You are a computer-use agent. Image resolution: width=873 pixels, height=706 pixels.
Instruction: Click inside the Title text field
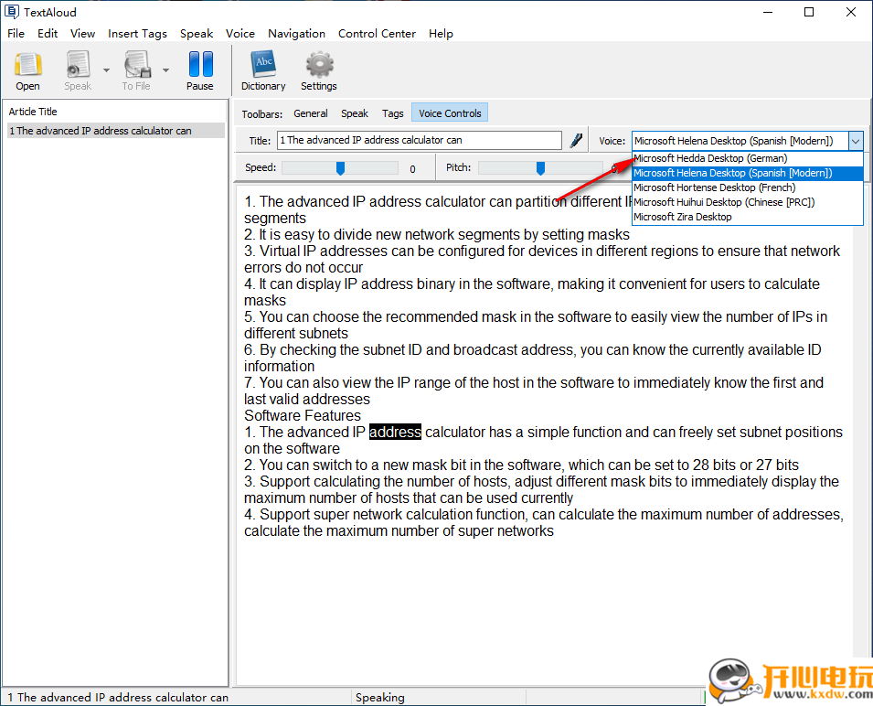click(x=421, y=140)
